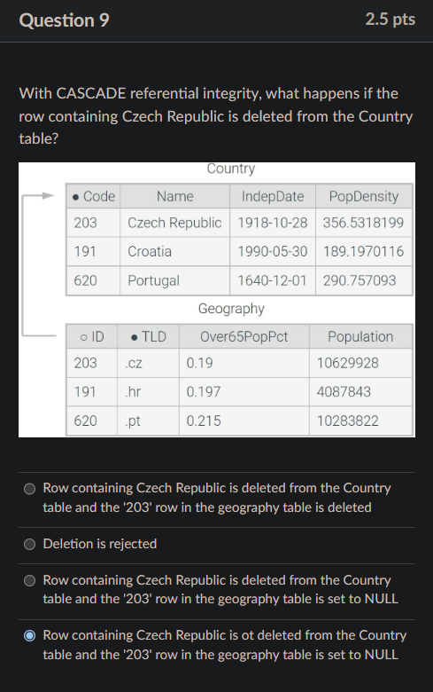Click the Country table title
The image size is (433, 692).
(x=231, y=169)
